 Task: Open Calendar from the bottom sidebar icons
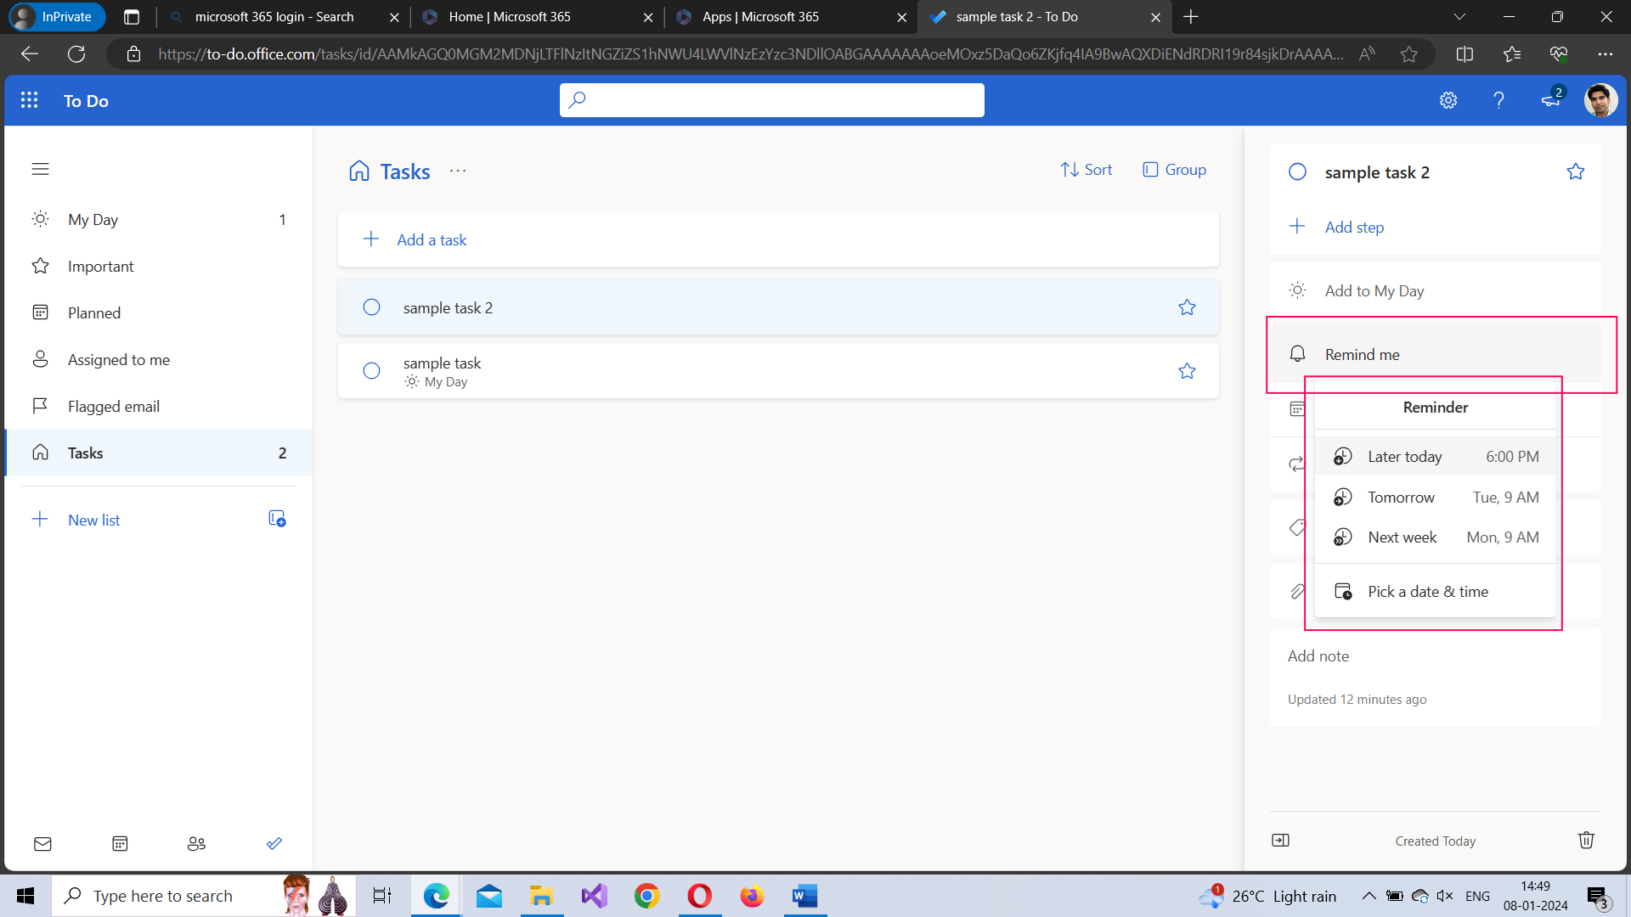[120, 843]
